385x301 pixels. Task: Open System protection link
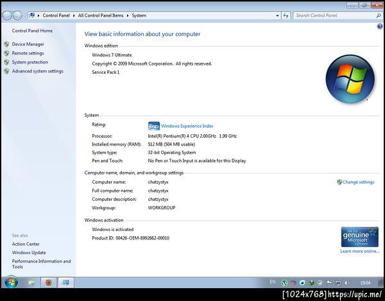point(30,62)
